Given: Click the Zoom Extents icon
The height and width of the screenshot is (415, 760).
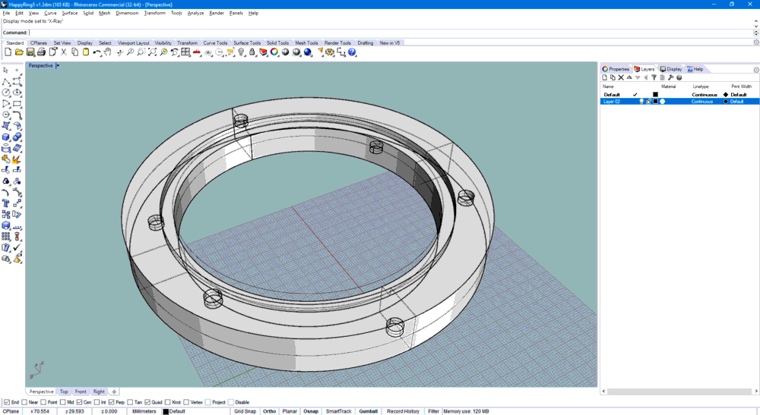Looking at the screenshot, I should [153, 52].
